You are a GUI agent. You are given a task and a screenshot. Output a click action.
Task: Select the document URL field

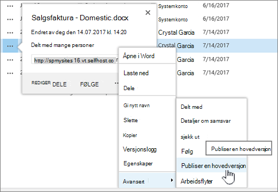(74, 60)
